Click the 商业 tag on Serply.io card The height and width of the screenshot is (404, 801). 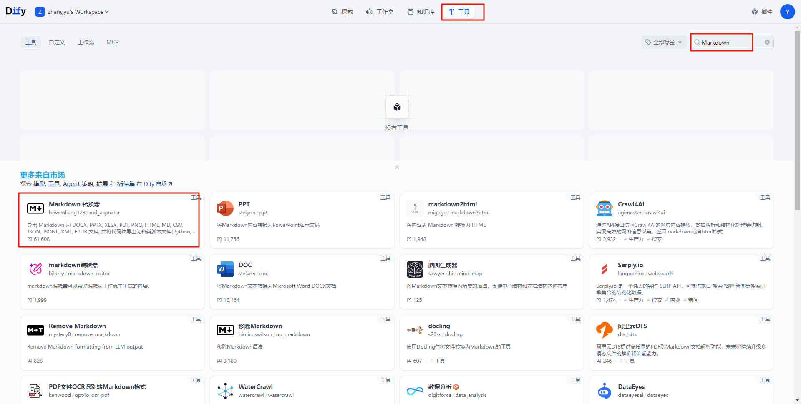(x=673, y=300)
